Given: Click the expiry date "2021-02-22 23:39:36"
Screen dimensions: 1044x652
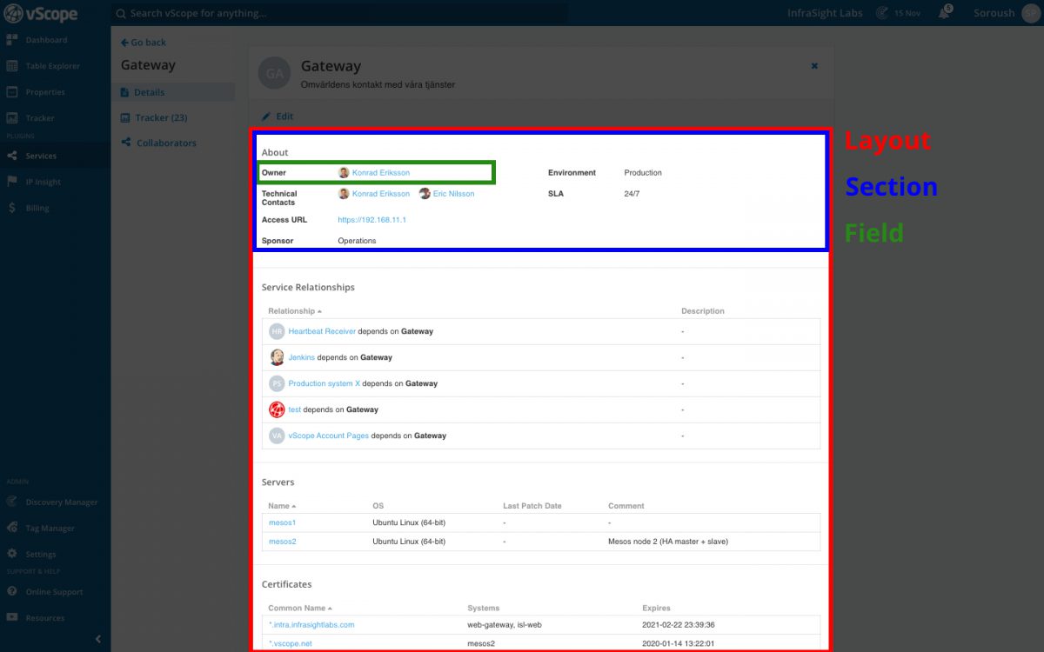Looking at the screenshot, I should (x=678, y=625).
